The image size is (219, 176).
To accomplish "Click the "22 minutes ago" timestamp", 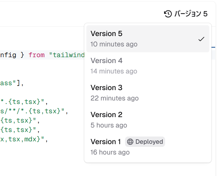I will (x=115, y=98).
